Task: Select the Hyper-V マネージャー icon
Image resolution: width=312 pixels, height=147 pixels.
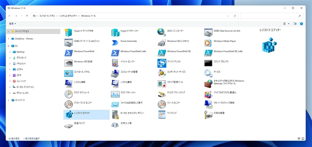Action: (115, 32)
